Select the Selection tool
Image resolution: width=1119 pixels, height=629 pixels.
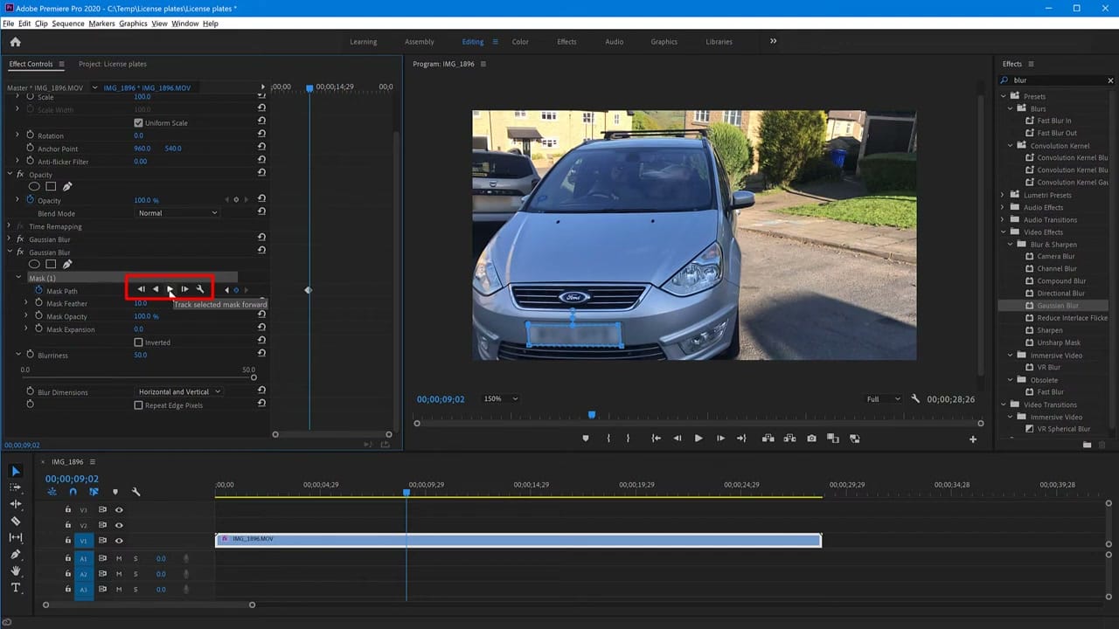(x=14, y=471)
